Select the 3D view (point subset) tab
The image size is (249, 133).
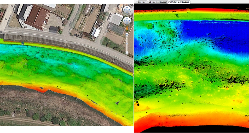(179, 2)
